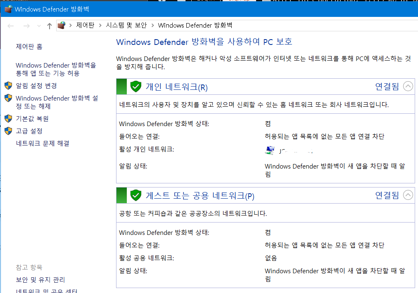
Task: Select Windows Defender 방화벽 breadcrumb item
Action: click(x=195, y=25)
